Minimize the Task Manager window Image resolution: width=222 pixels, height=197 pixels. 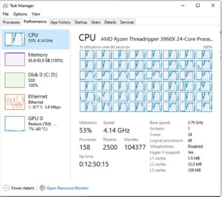pyautogui.click(x=183, y=6)
